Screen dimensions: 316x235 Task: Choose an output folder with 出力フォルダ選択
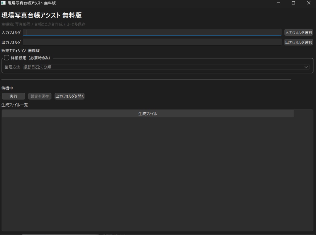click(298, 42)
